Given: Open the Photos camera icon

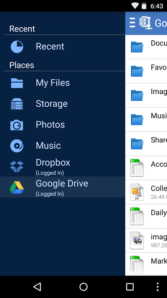Looking at the screenshot, I should coord(17,125).
